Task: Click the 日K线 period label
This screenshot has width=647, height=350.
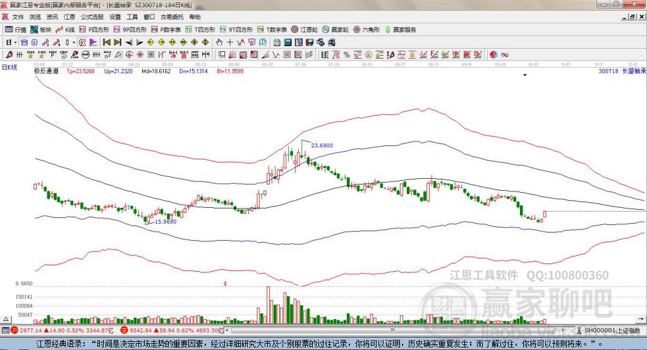Action: tap(9, 67)
